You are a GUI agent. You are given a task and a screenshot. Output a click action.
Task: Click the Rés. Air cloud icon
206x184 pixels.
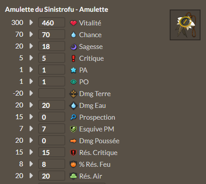[x=74, y=176]
